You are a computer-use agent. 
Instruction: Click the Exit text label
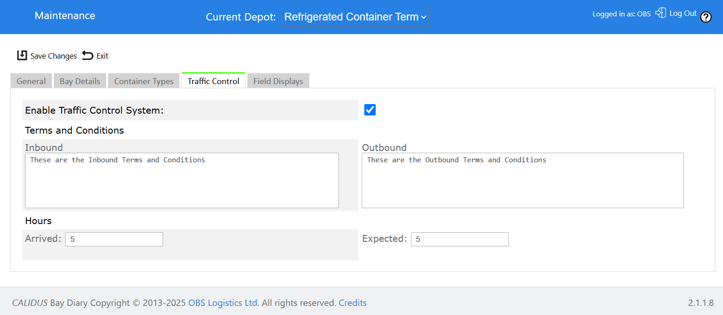103,56
